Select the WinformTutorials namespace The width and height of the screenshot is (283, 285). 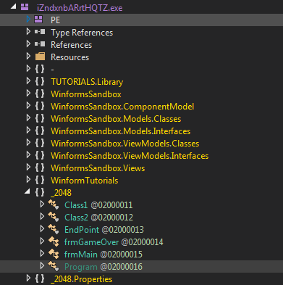85,181
